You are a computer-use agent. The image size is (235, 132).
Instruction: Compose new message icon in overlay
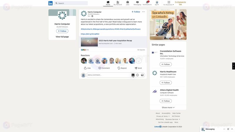(x=228, y=129)
